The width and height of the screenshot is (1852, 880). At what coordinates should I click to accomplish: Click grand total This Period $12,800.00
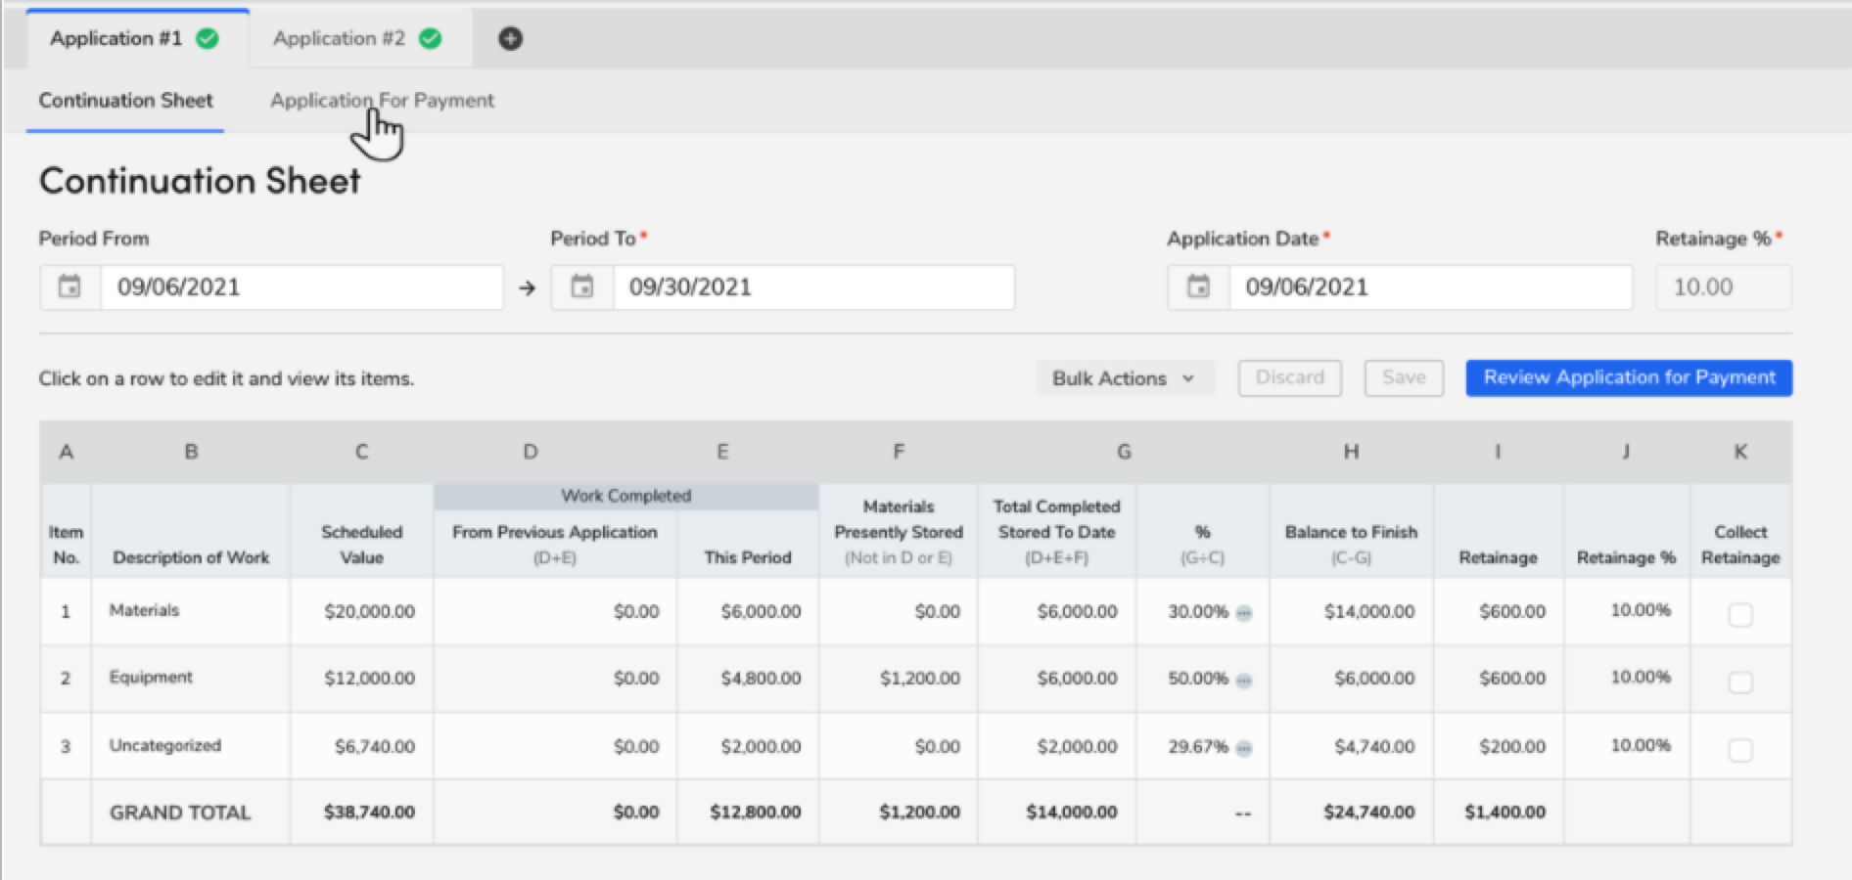[756, 813]
